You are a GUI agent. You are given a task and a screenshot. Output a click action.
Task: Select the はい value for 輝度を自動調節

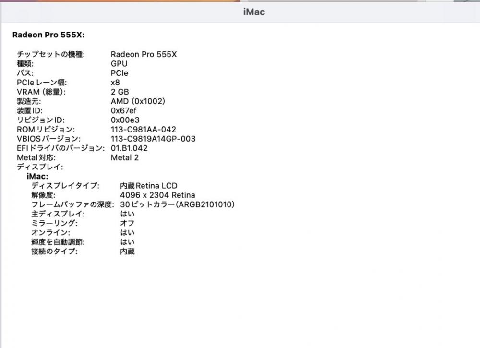click(x=127, y=242)
